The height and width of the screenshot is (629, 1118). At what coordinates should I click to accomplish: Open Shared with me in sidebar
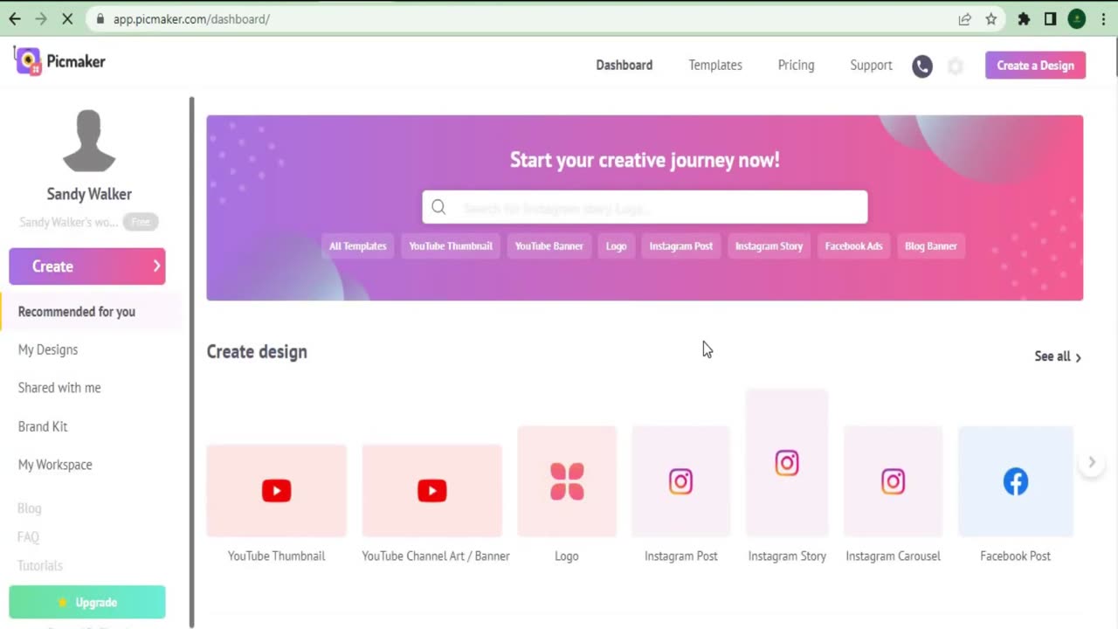(x=59, y=388)
